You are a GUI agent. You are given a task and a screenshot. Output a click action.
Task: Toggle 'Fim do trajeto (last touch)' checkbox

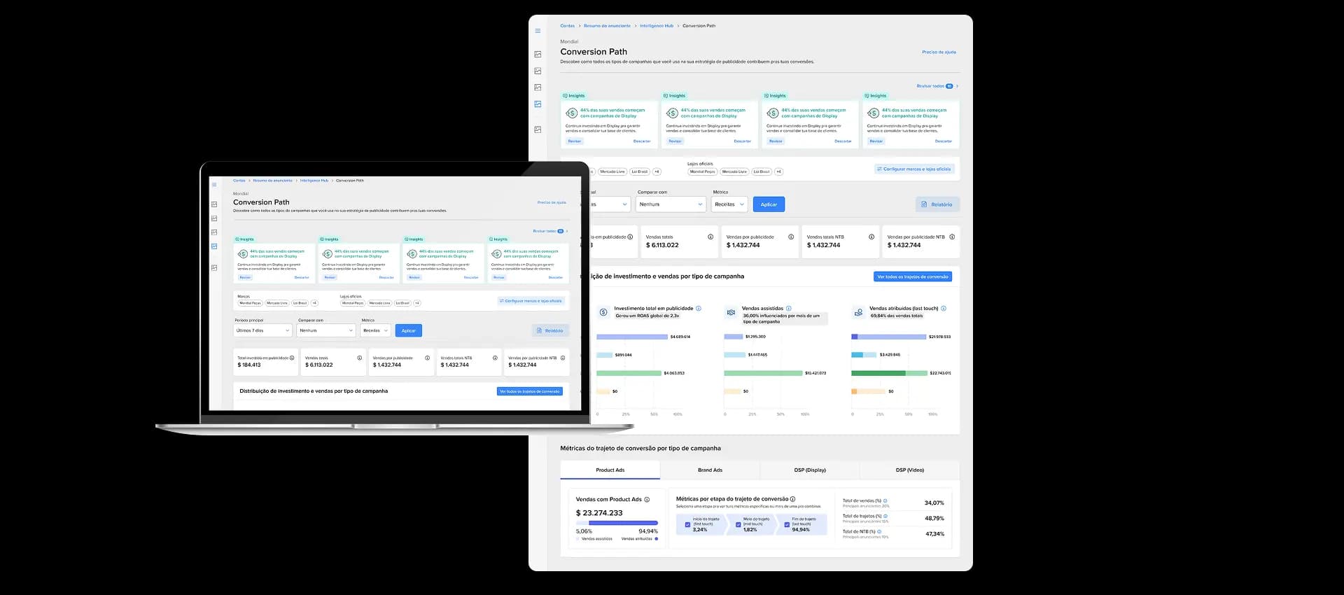(787, 524)
